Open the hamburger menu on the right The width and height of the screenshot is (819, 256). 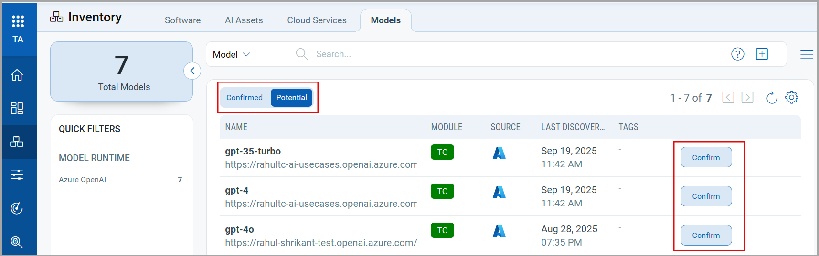(807, 54)
